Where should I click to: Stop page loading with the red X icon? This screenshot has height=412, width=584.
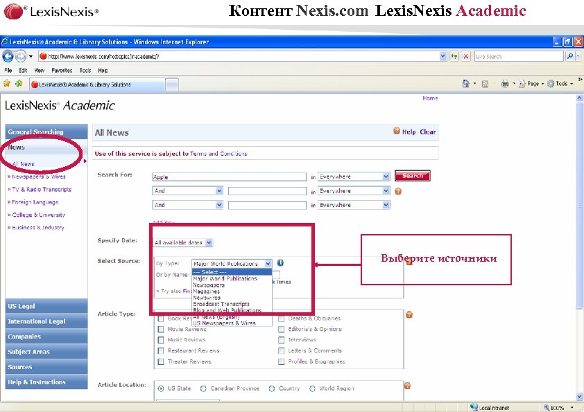click(x=465, y=55)
